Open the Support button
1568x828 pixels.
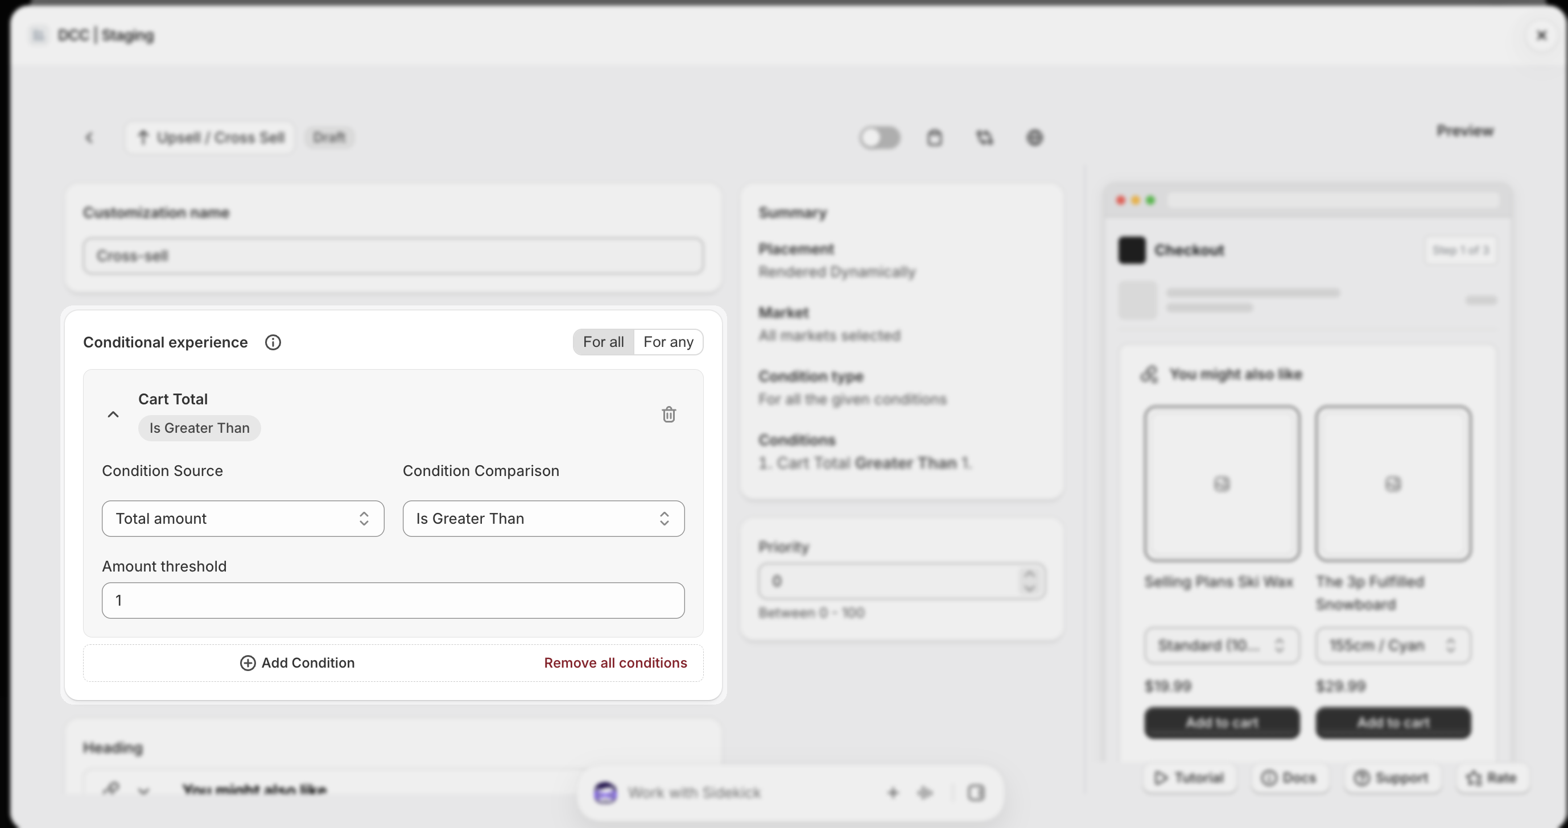pos(1392,777)
